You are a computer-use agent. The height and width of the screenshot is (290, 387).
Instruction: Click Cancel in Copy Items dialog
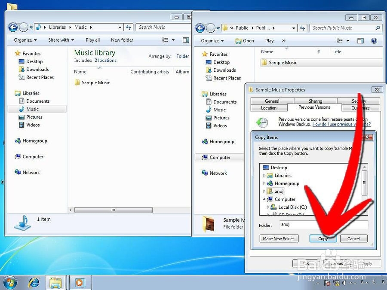[x=353, y=238]
